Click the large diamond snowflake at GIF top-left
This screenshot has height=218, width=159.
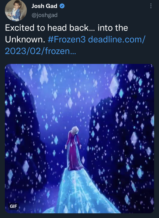pyautogui.click(x=44, y=75)
